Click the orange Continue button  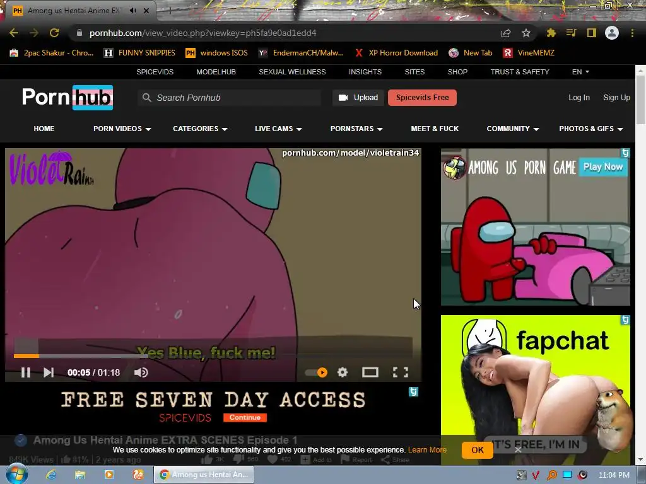click(245, 417)
